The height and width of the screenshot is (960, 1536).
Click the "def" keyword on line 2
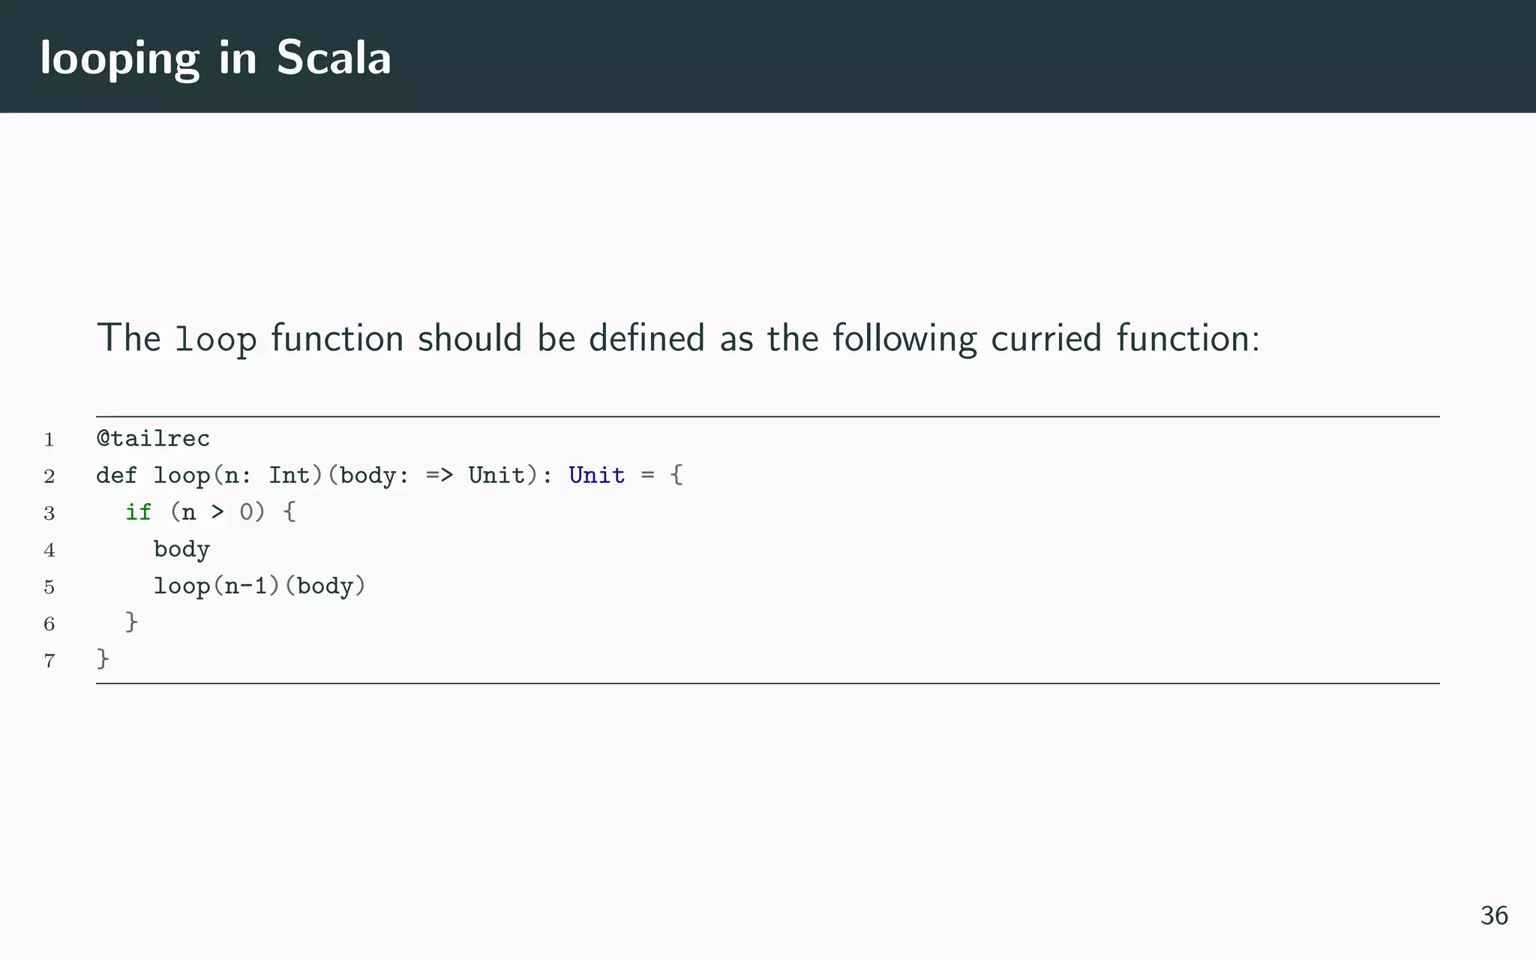coord(116,475)
